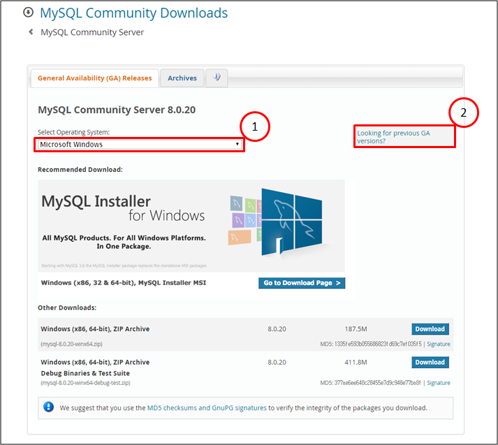The image size is (498, 445).
Task: Click the 'Other Downloads:' label
Action: pos(67,308)
